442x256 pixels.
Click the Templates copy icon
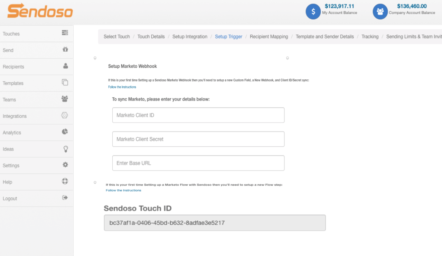(x=65, y=82)
